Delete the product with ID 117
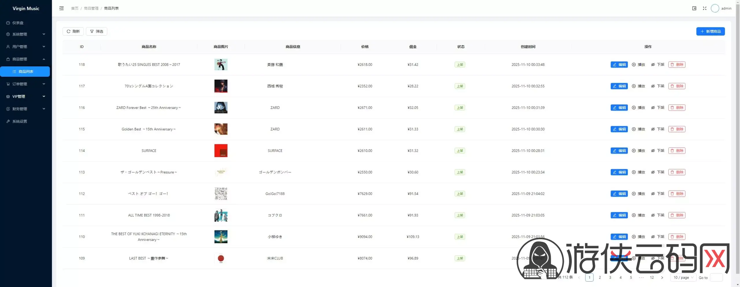This screenshot has width=740, height=287. pos(676,86)
